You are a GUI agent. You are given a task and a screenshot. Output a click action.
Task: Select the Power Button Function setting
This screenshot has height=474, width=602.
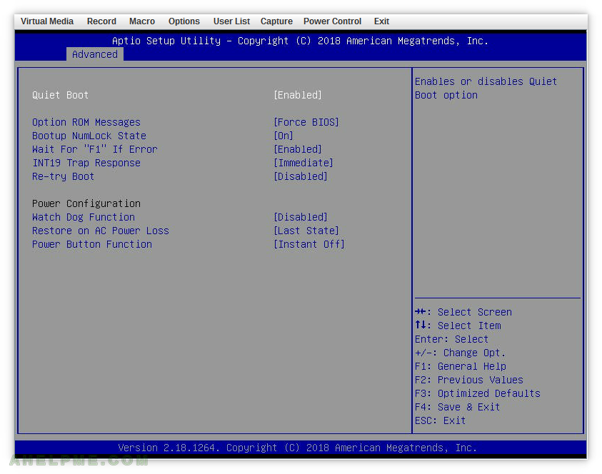click(91, 244)
